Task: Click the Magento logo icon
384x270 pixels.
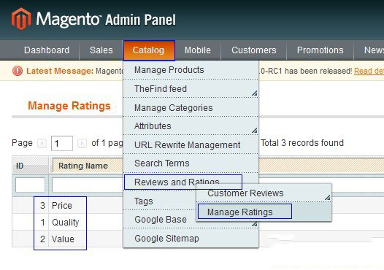Action: click(21, 19)
